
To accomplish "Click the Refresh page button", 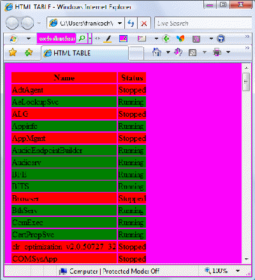I will pyautogui.click(x=131, y=23).
